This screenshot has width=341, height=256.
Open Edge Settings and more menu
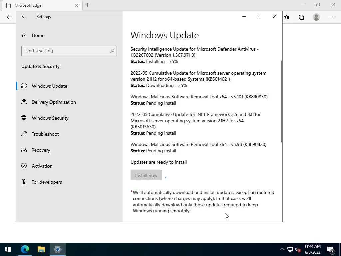coord(331,17)
